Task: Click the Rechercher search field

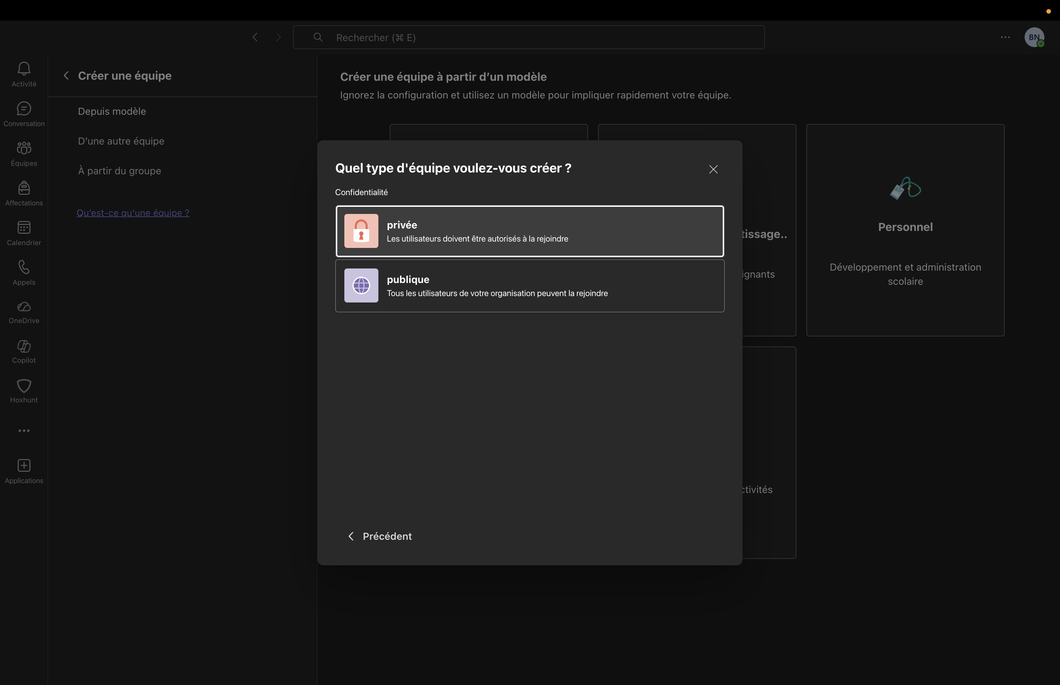Action: coord(529,38)
